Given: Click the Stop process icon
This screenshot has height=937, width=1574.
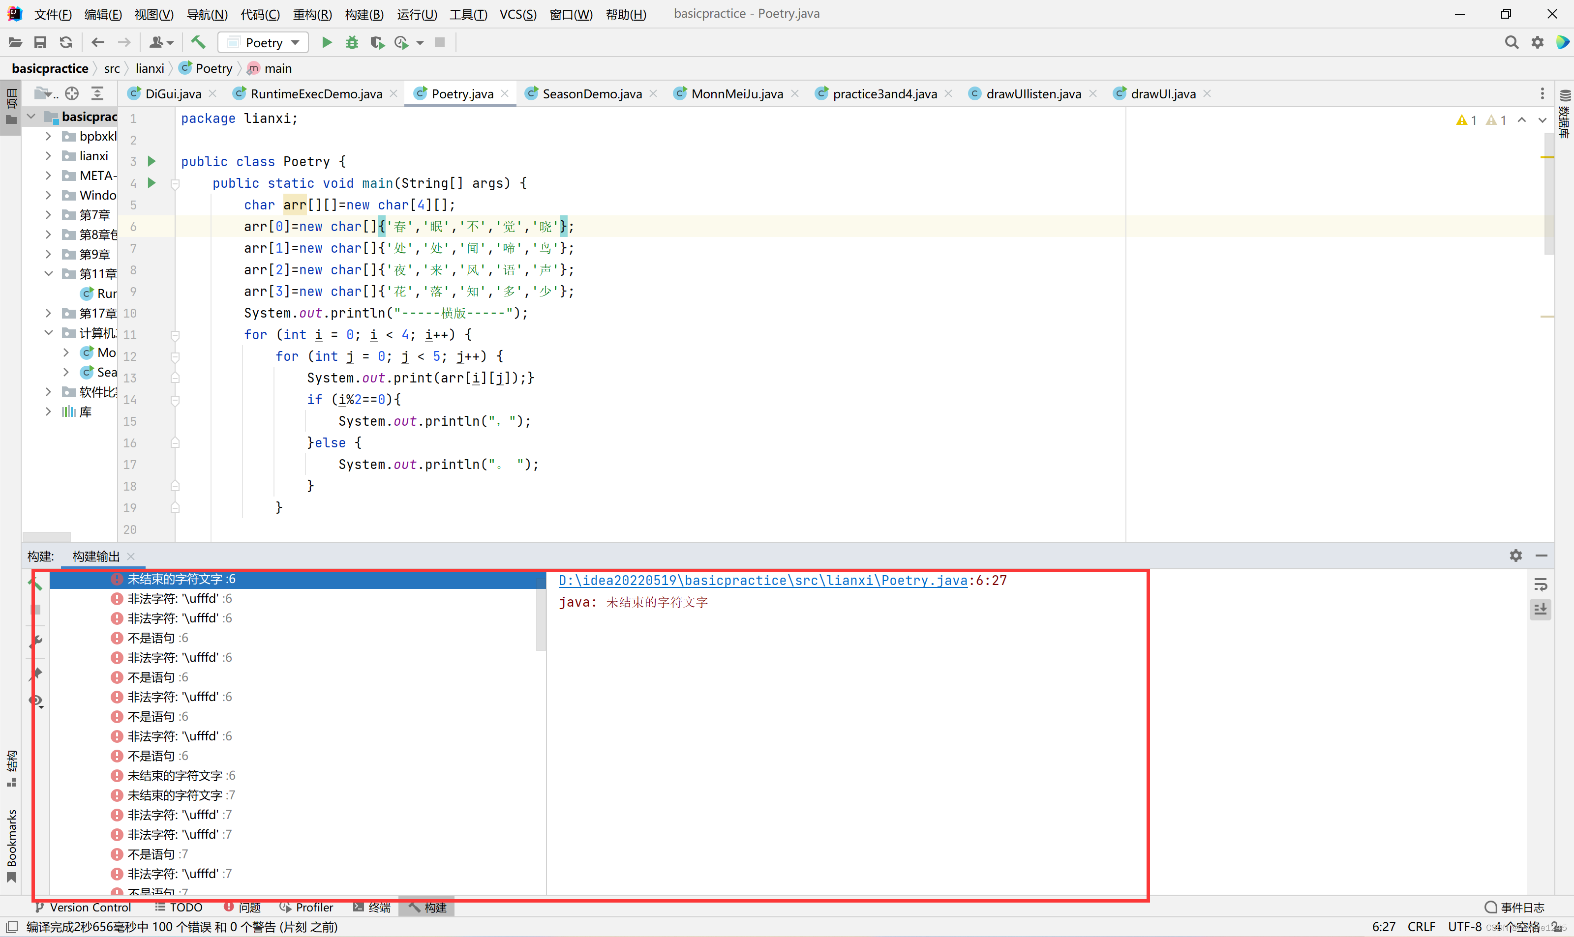Looking at the screenshot, I should coord(440,42).
